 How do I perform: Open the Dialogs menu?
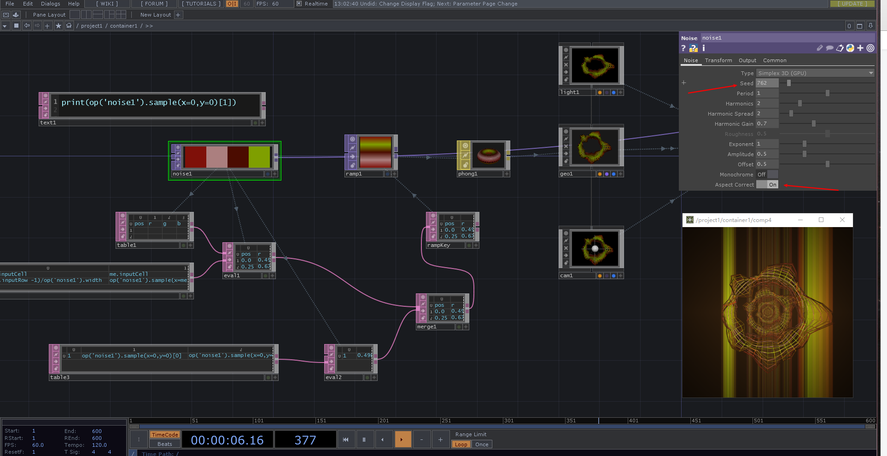(x=50, y=4)
